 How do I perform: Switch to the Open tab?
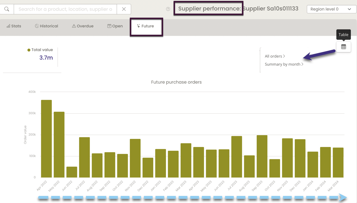coord(115,26)
